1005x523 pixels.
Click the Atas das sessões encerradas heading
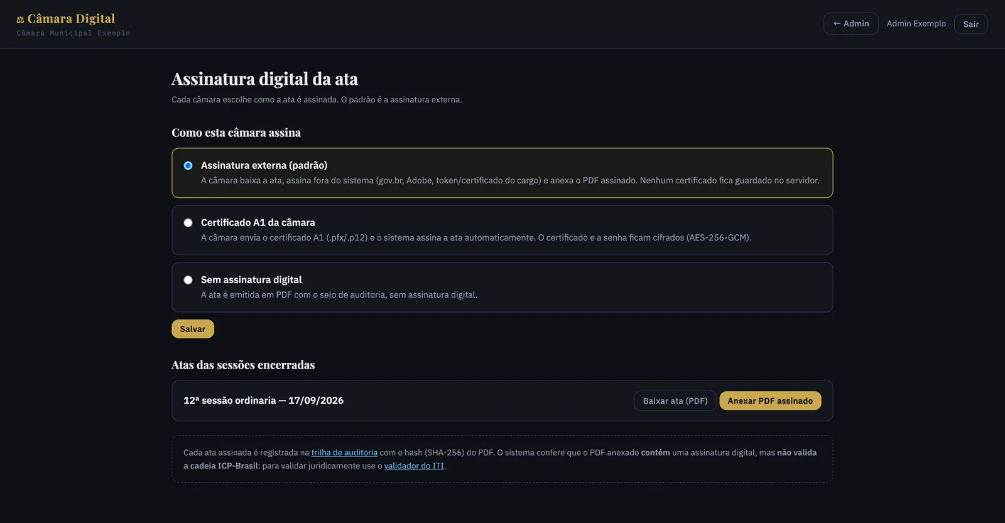243,365
